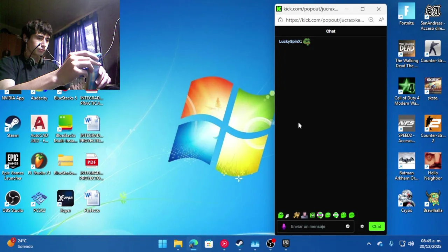View site info lock icon in Kick address bar
Viewport: 448px width, 252px height.
280,20
